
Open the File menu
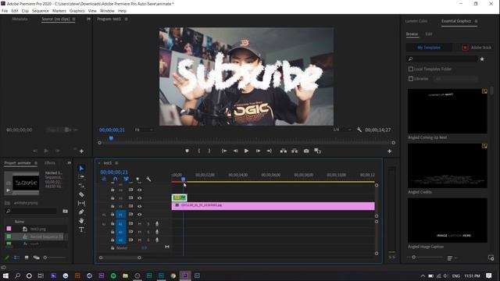point(5,11)
